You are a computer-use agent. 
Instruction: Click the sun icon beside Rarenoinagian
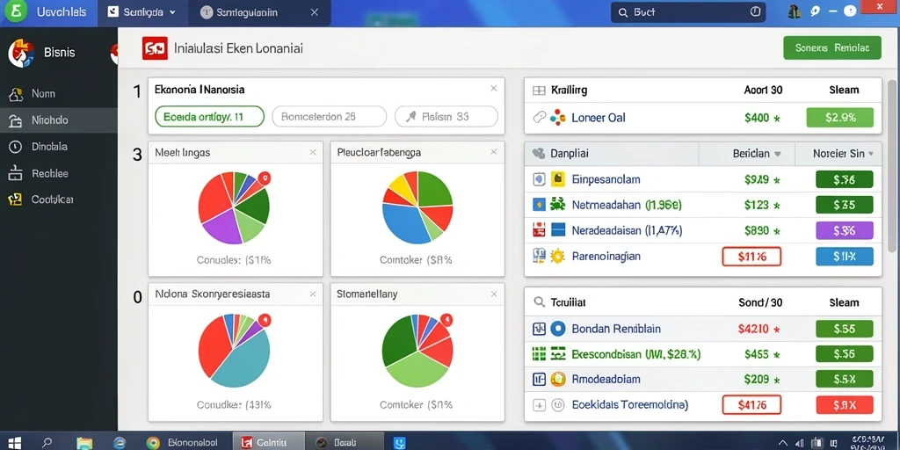[x=557, y=256]
